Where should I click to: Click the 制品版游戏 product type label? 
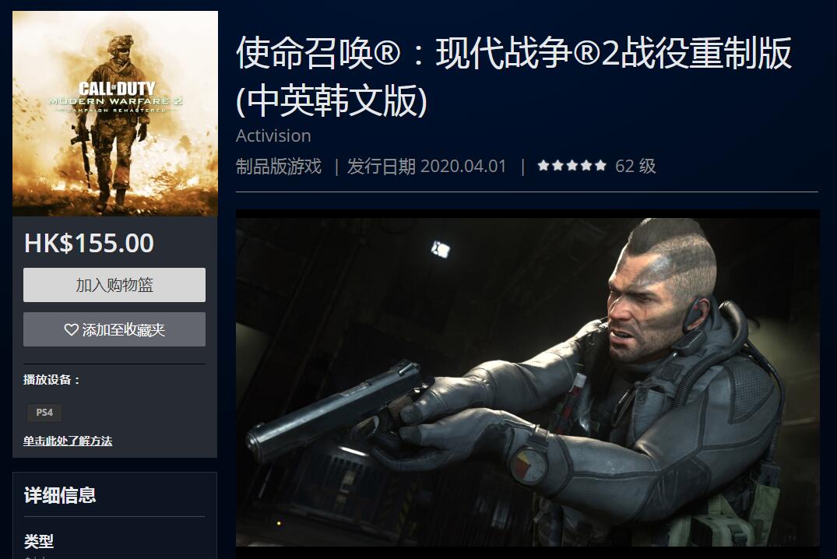[279, 166]
